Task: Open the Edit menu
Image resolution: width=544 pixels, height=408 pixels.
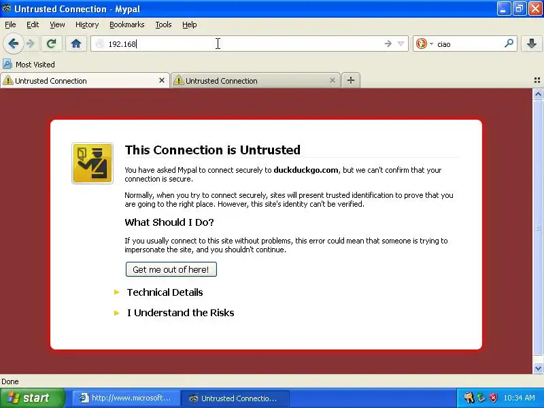Action: pos(33,24)
